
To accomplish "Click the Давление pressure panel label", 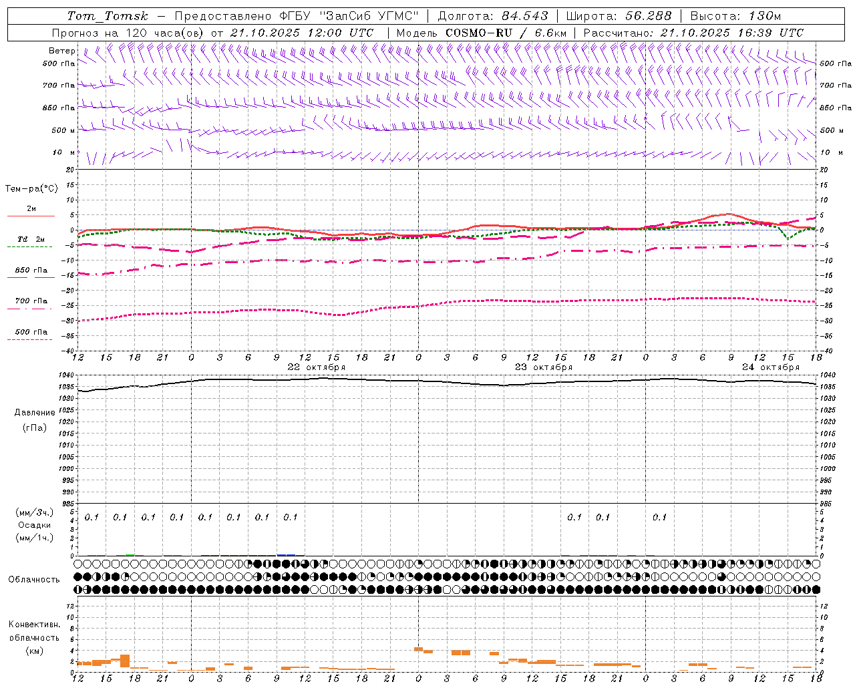I will pyautogui.click(x=35, y=413).
